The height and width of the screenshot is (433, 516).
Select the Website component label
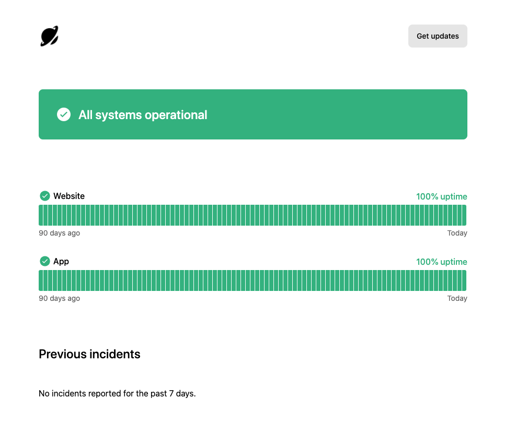point(69,196)
